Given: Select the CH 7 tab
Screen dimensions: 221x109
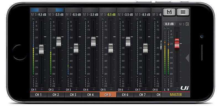Looking at the screenshot, I should coord(143,95).
